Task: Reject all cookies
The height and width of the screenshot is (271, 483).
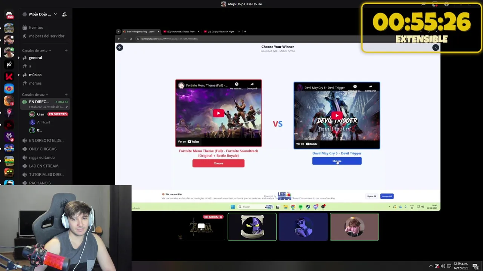Action: tap(372, 196)
